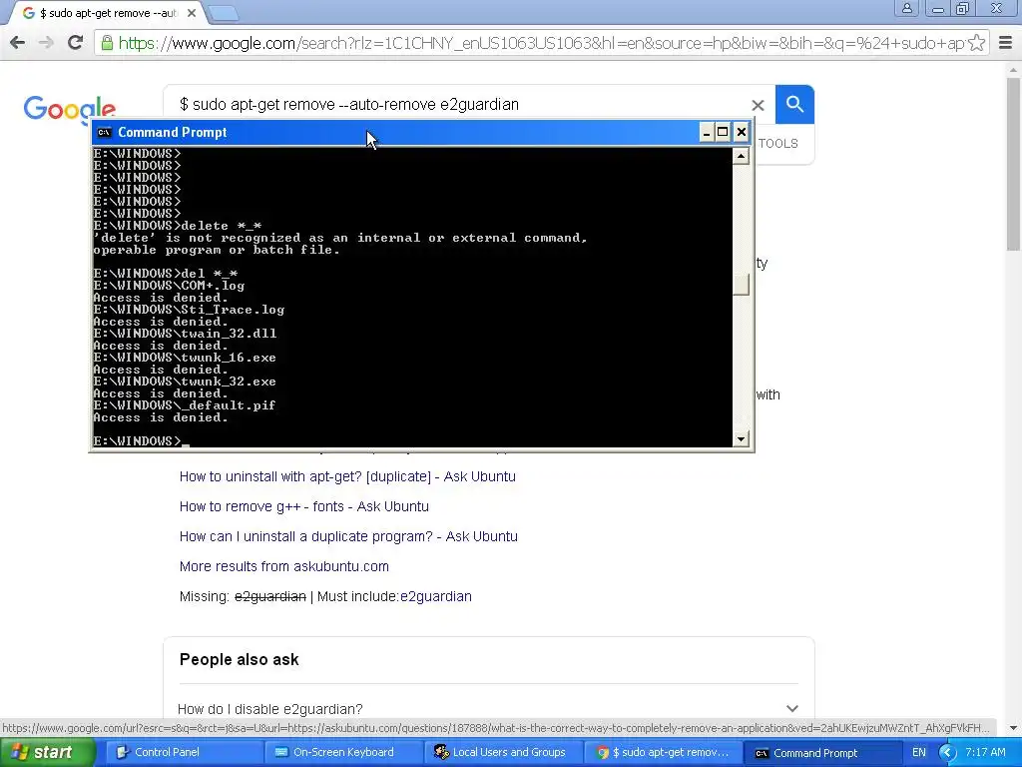
Task: Click Chrome page scrollbar down arrow
Action: 1014,728
